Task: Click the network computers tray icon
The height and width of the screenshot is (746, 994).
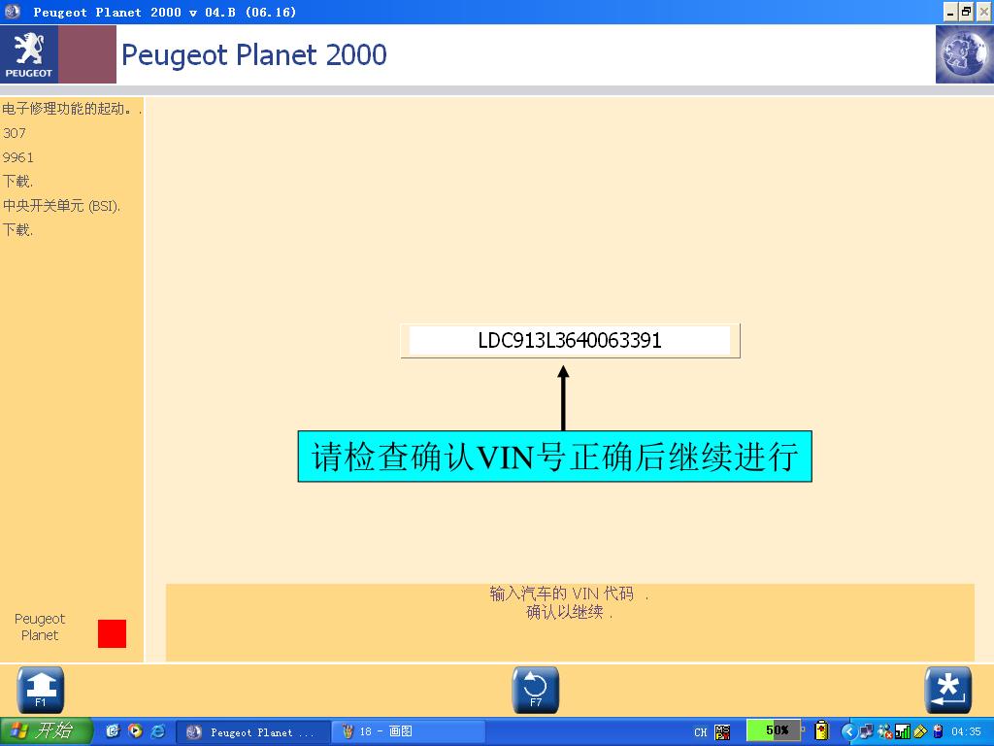Action: (867, 731)
